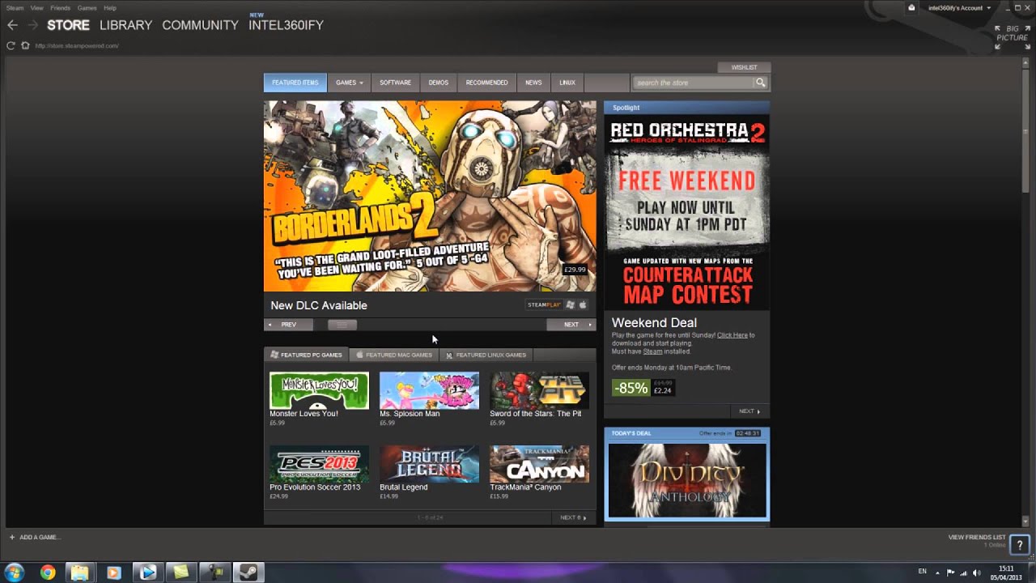Open the Brutal Legend thumbnail

tap(429, 464)
